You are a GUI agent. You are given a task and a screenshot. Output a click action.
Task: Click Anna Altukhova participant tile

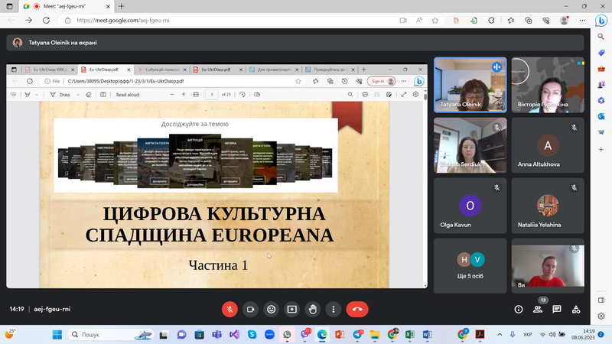548,145
